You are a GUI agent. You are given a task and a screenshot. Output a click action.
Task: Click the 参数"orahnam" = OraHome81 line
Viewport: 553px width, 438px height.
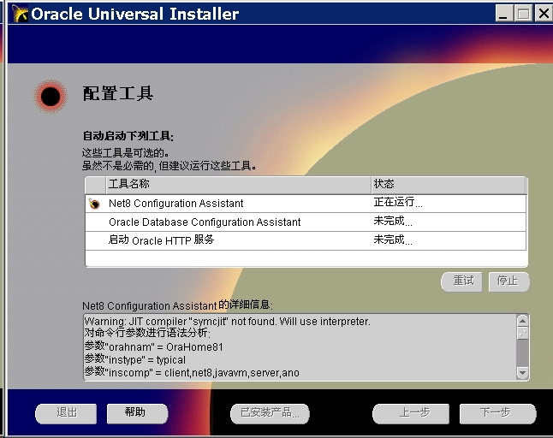(154, 346)
